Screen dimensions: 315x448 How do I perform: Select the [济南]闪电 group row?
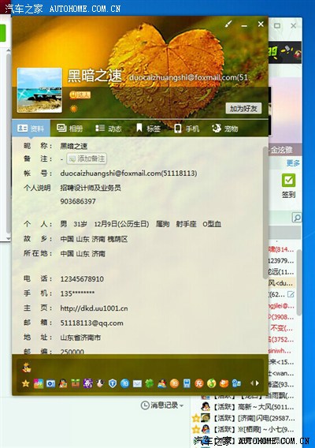[x=247, y=418]
